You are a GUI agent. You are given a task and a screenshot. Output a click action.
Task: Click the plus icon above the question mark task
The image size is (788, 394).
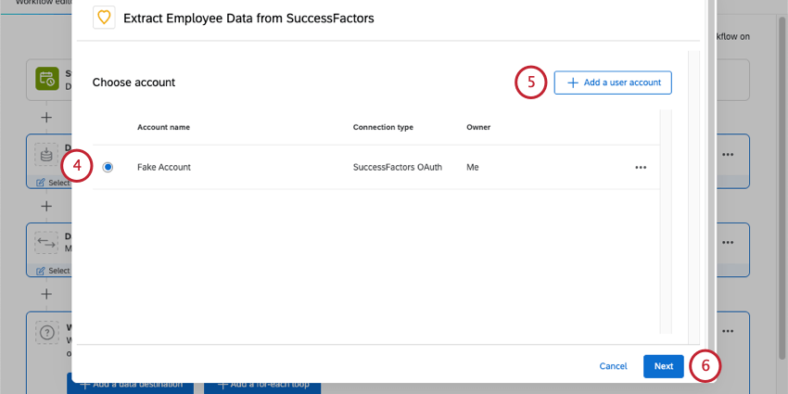click(x=46, y=293)
